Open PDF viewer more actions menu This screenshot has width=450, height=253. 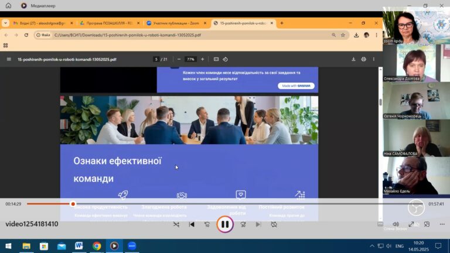[x=374, y=59]
